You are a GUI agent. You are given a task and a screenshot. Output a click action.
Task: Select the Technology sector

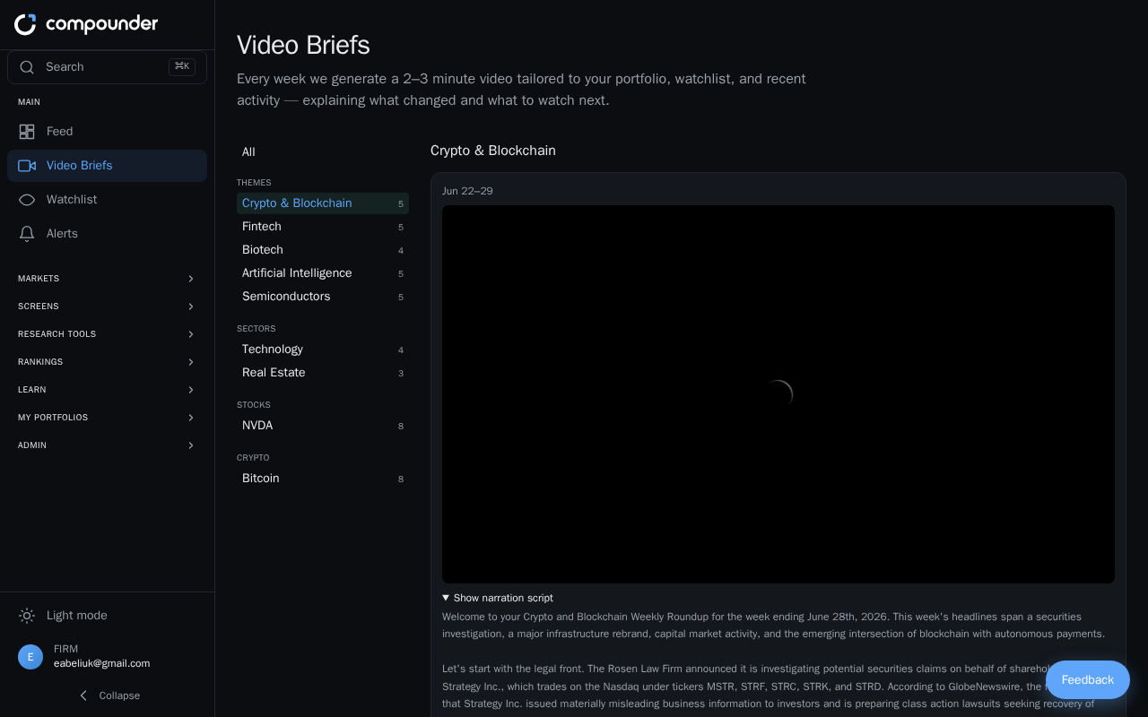pos(323,350)
